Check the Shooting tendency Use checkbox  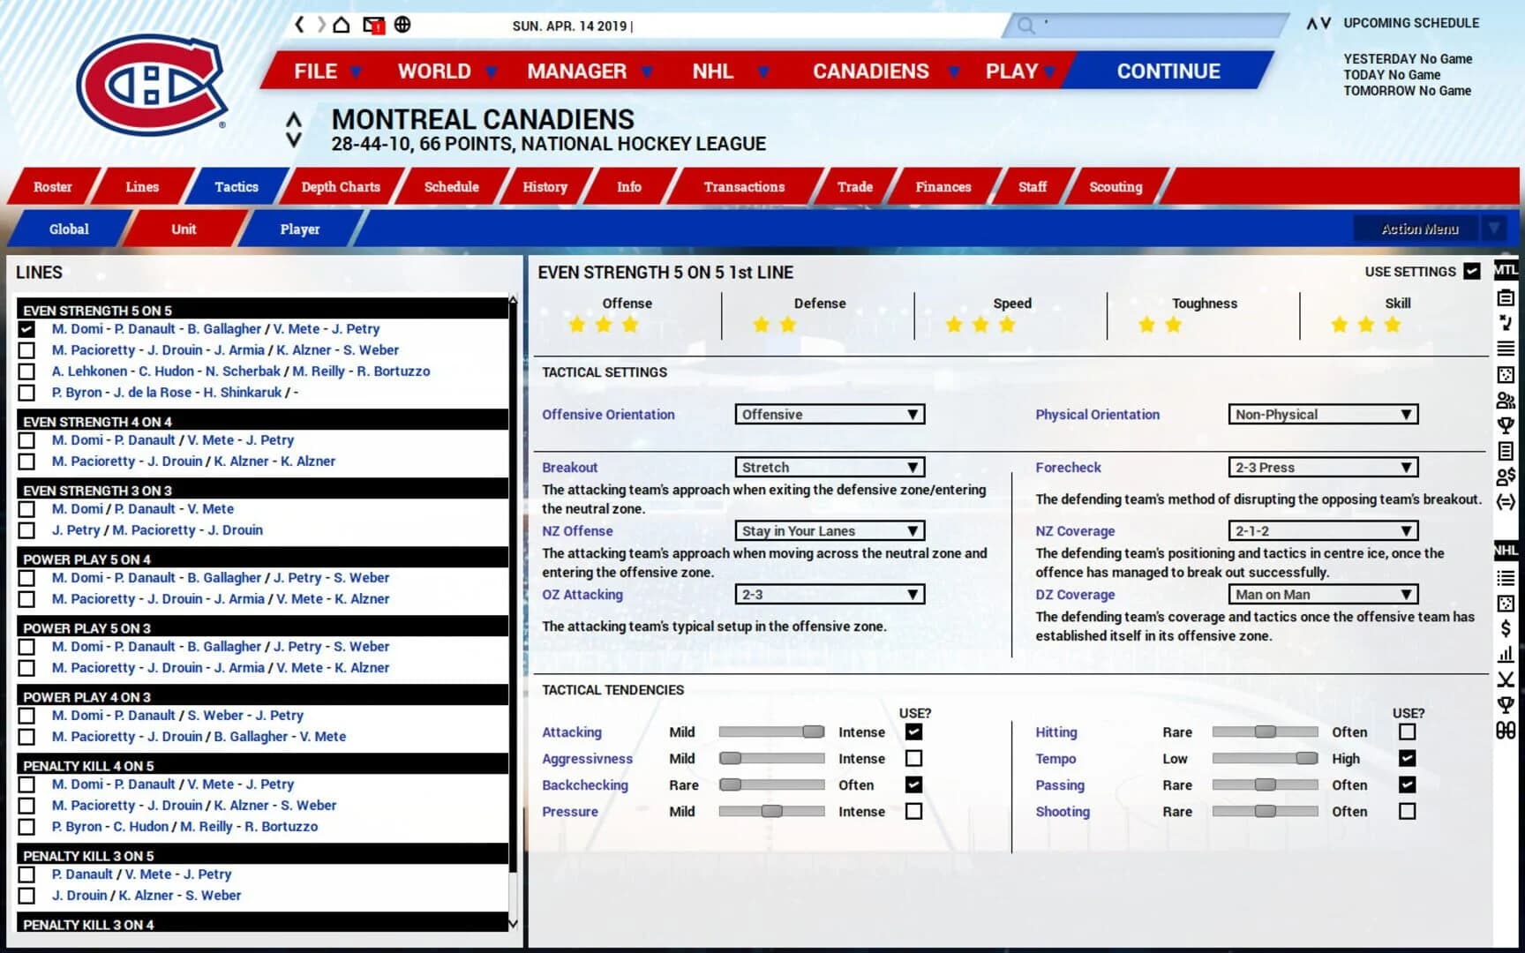pos(1407,811)
